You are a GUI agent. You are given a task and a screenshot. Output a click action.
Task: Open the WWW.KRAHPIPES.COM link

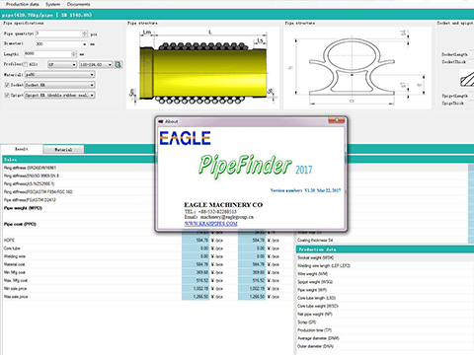pos(210,224)
